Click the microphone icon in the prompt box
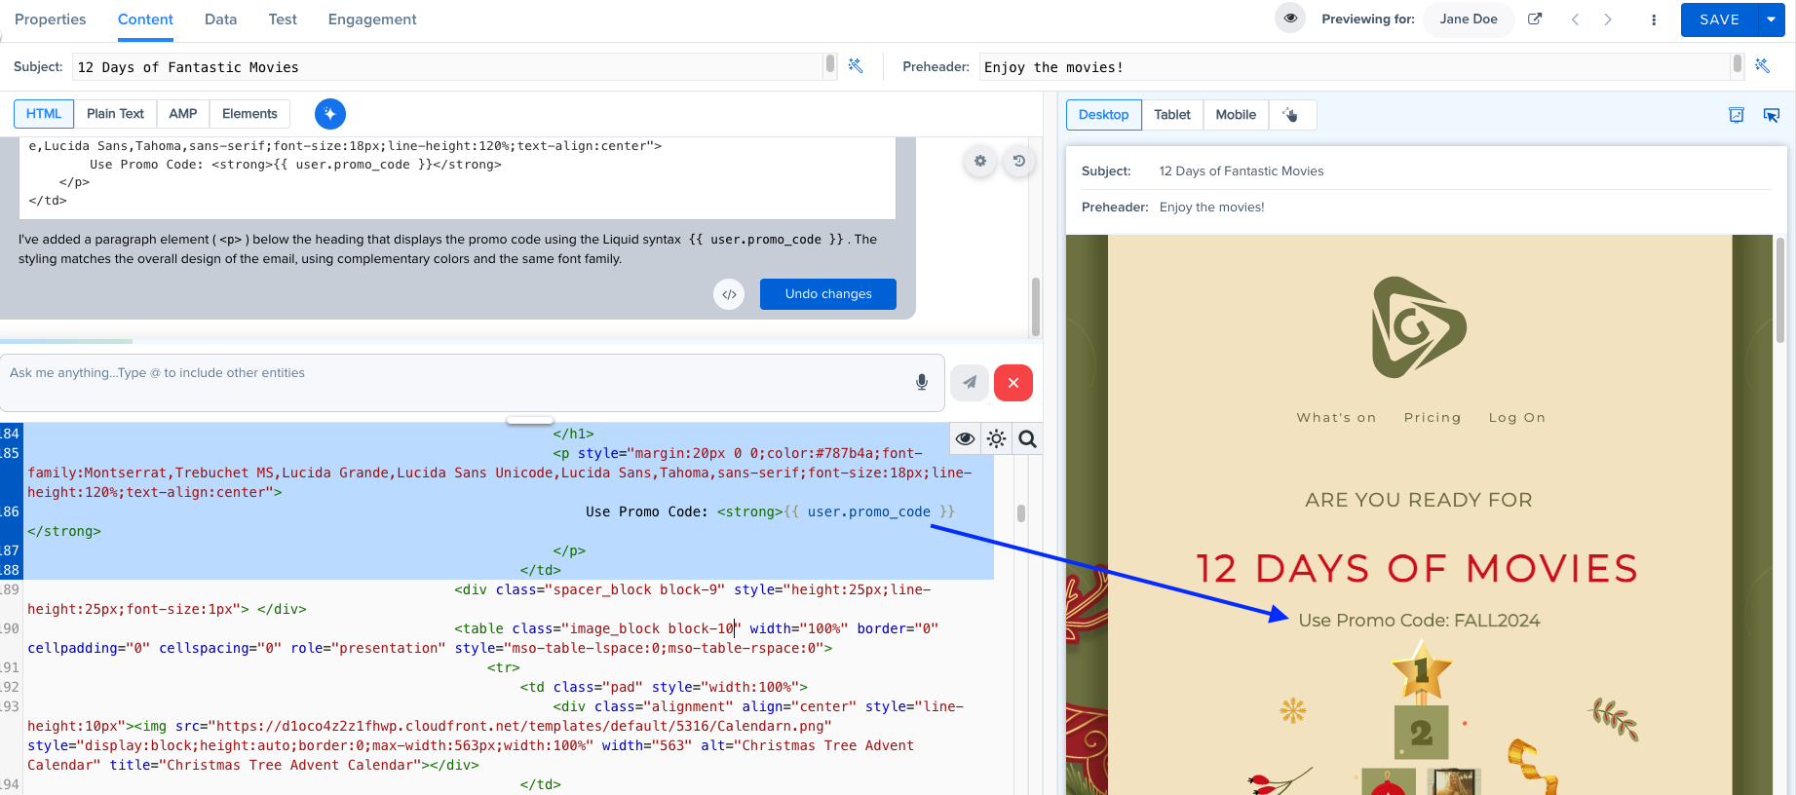Image resolution: width=1796 pixels, height=795 pixels. point(922,382)
